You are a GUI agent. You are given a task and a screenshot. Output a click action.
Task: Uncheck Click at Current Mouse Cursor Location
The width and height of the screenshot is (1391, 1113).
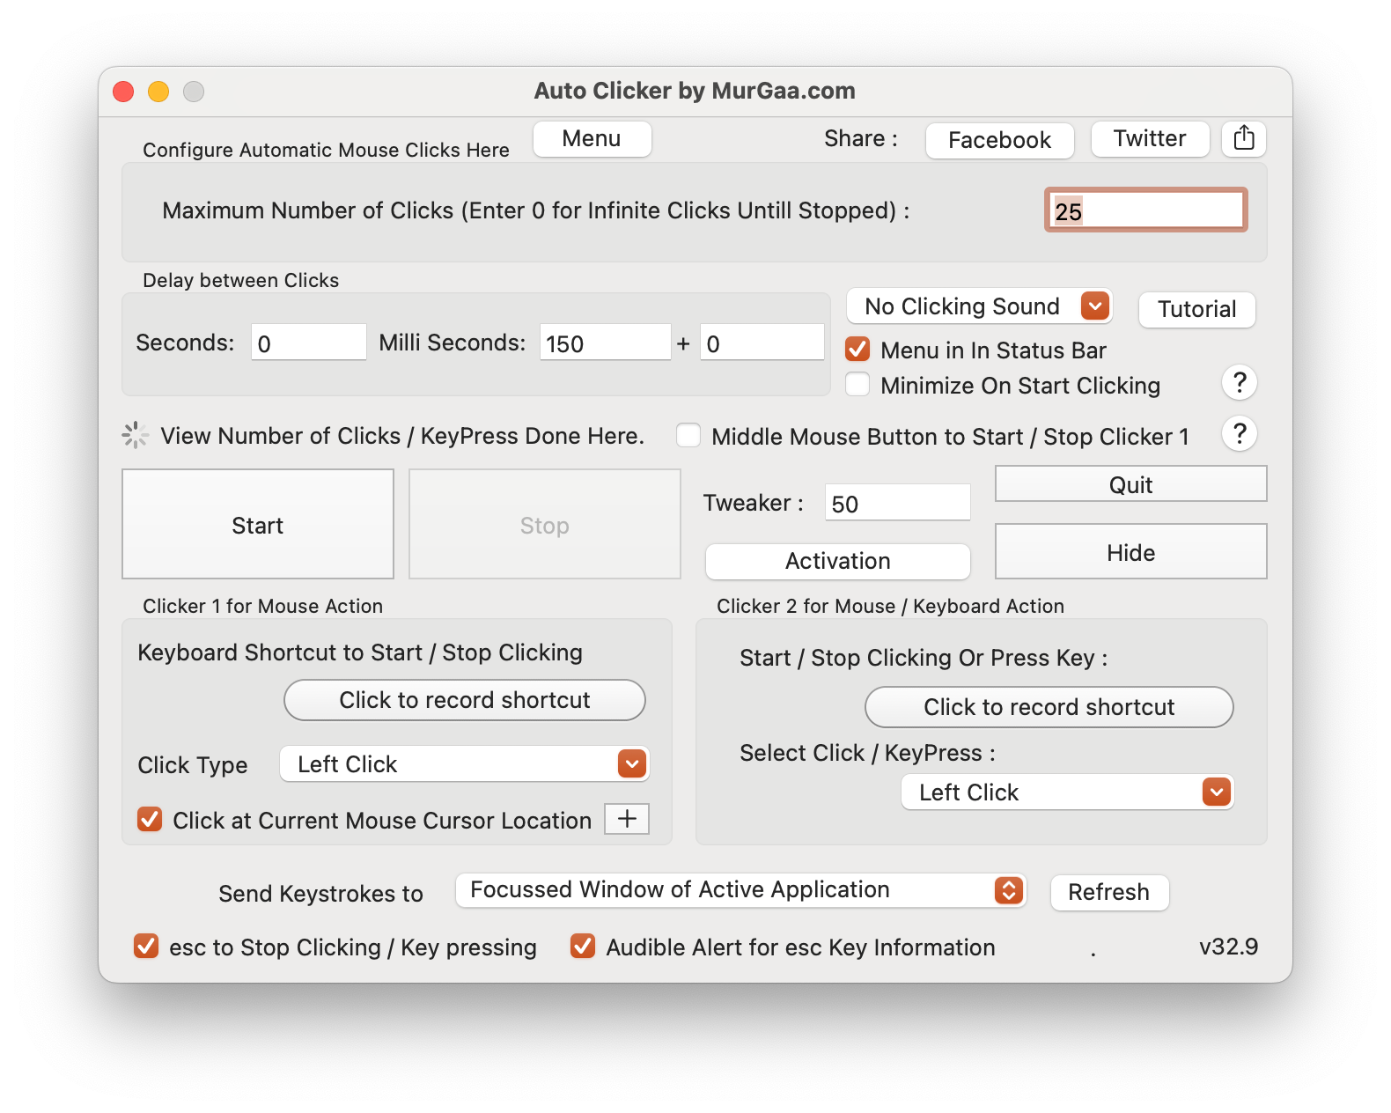tap(150, 820)
